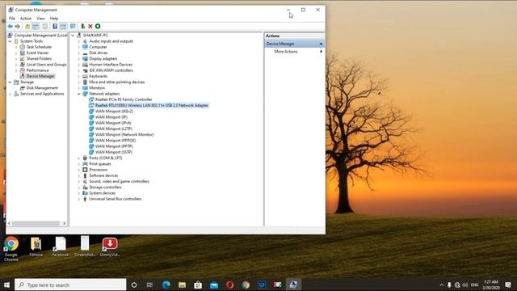The height and width of the screenshot is (291, 517).
Task: Select IDE ATA/ATAPI controllers category
Action: (x=111, y=70)
